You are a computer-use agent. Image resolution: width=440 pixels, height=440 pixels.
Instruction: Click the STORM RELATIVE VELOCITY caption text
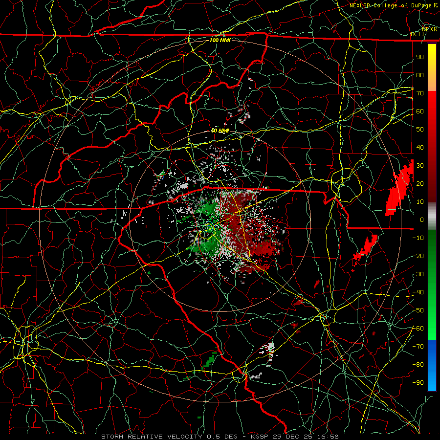(152, 437)
